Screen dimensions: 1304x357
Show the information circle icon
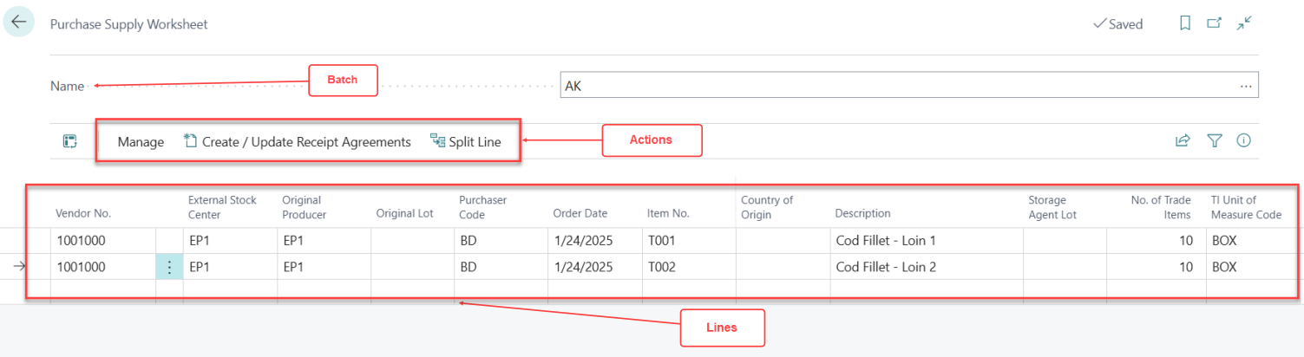pyautogui.click(x=1243, y=141)
